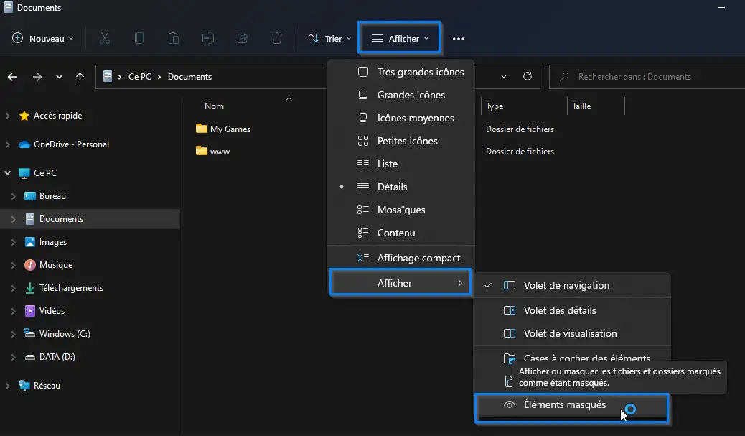Refresh the Documents folder view

[x=528, y=77]
